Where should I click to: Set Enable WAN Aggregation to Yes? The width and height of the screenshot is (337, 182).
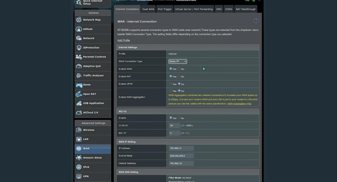coord(171,91)
